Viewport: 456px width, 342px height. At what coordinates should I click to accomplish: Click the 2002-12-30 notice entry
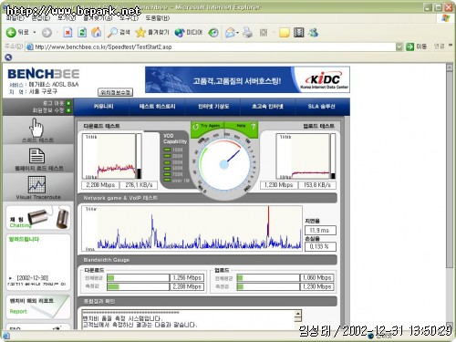coord(33,277)
